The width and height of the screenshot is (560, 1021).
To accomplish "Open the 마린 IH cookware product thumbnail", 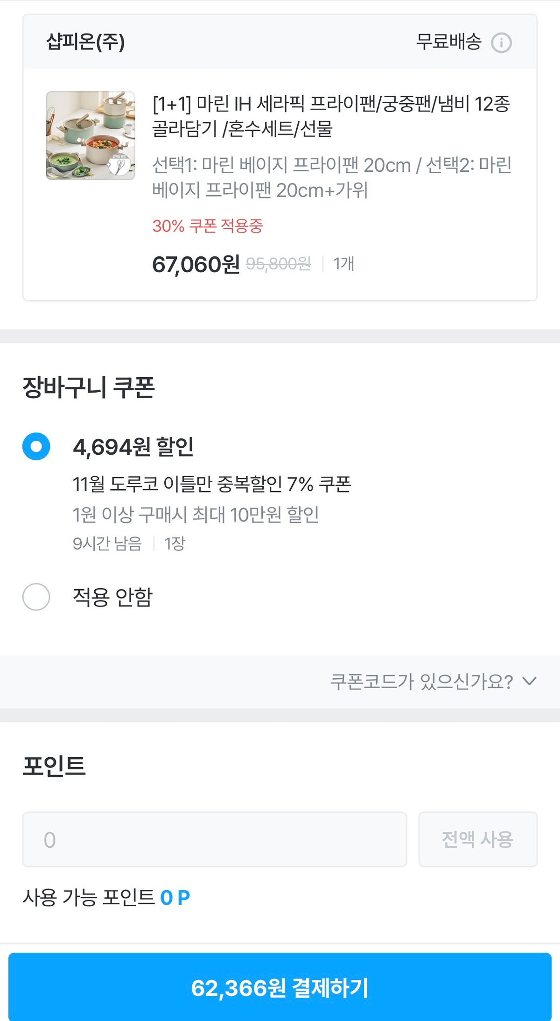I will 91,135.
